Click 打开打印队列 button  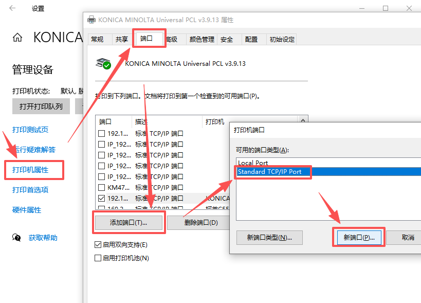(x=41, y=106)
